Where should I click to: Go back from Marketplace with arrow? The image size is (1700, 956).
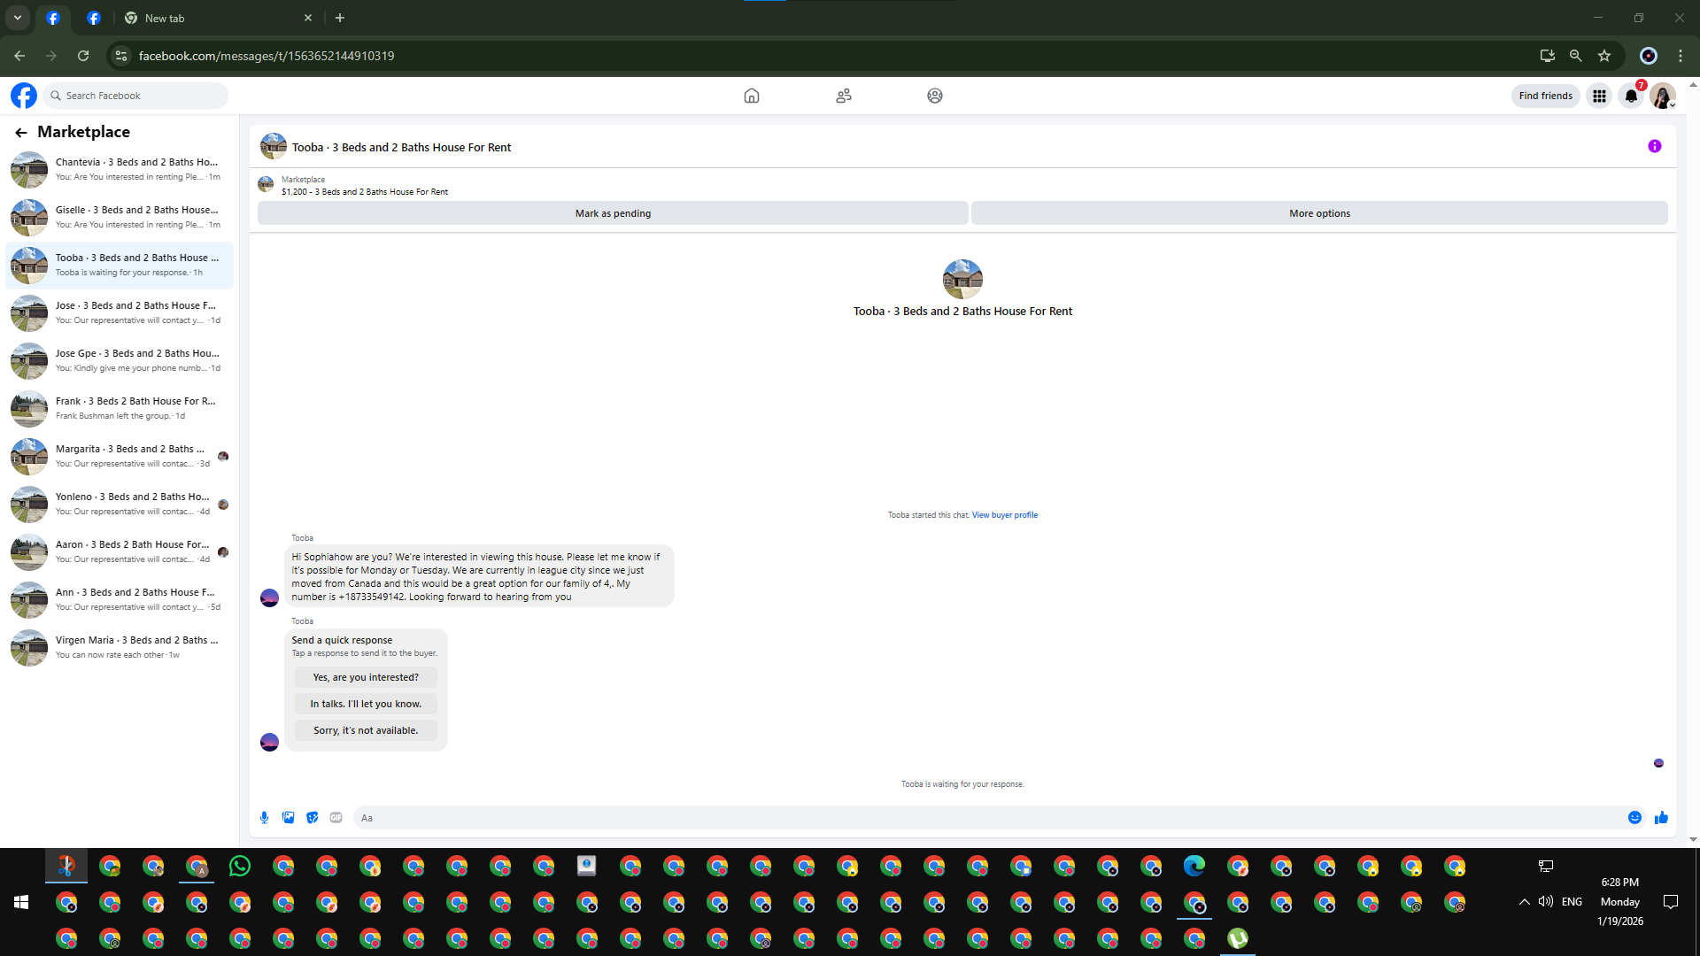(x=21, y=132)
